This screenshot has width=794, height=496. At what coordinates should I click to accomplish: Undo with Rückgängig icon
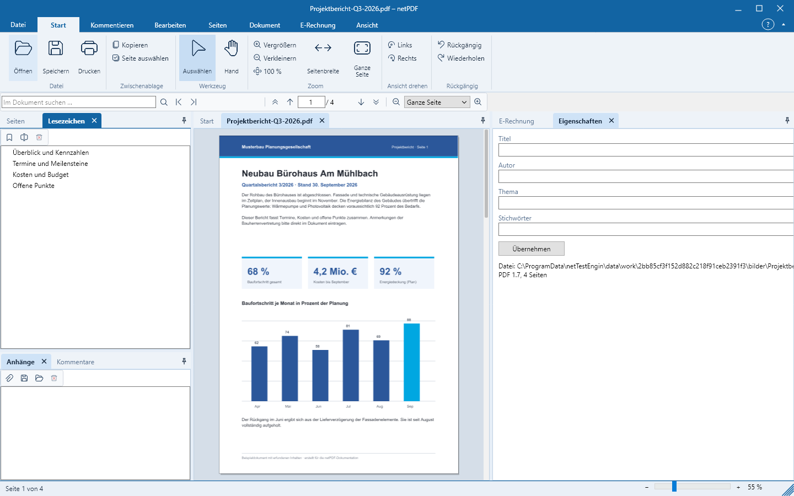[x=460, y=45]
